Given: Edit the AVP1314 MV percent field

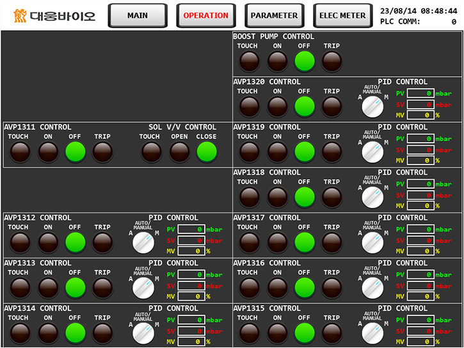Looking at the screenshot, I should [191, 342].
